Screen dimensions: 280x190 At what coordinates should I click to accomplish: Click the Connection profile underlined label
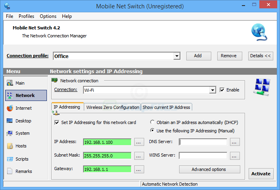[27, 56]
